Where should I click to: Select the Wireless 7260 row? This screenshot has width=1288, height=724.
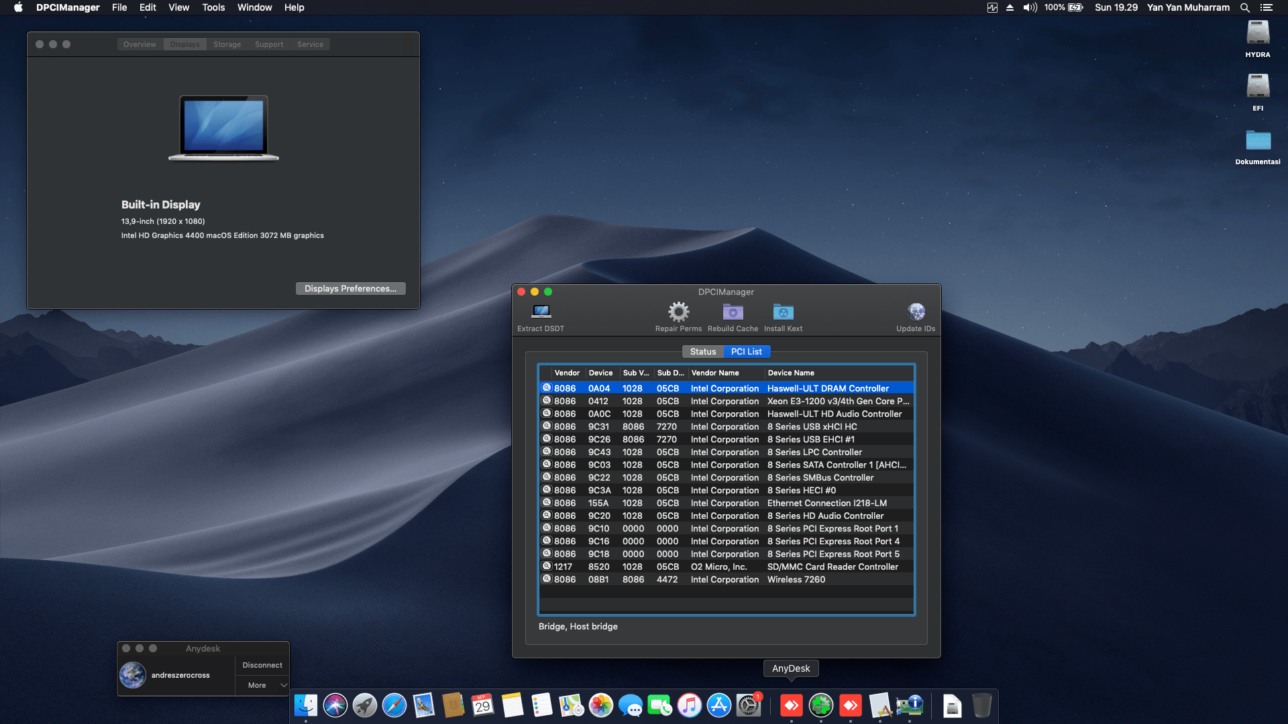(x=796, y=579)
